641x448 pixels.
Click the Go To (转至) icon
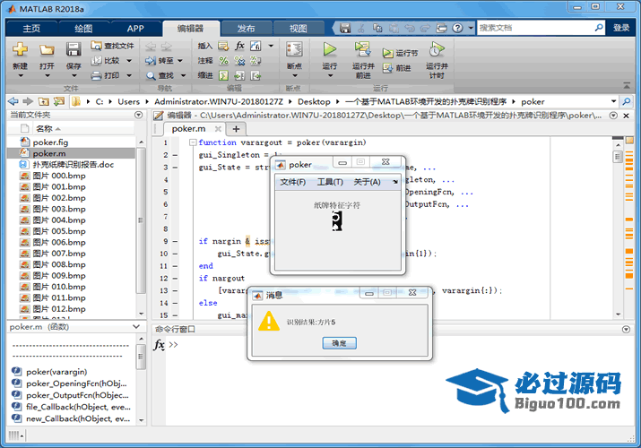(x=151, y=60)
